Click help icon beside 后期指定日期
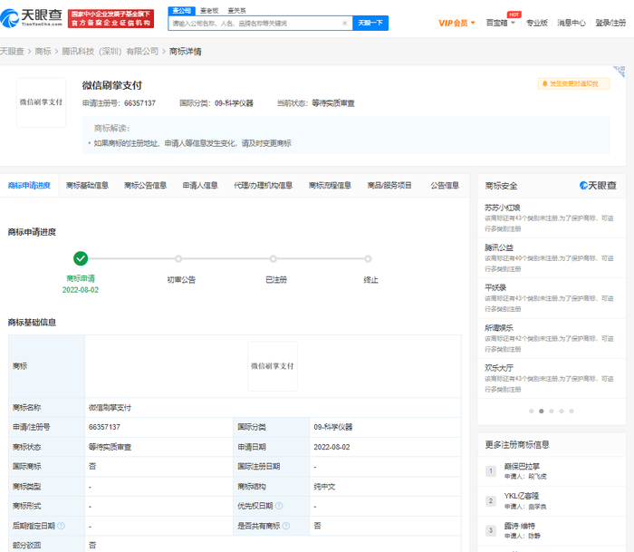The width and height of the screenshot is (634, 552). tap(61, 526)
